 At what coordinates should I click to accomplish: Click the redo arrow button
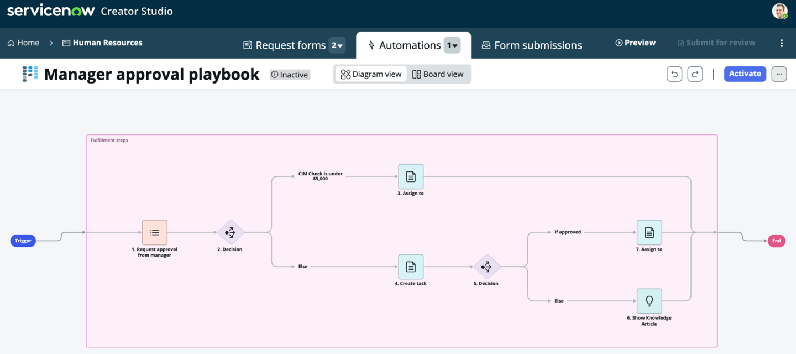coord(695,74)
